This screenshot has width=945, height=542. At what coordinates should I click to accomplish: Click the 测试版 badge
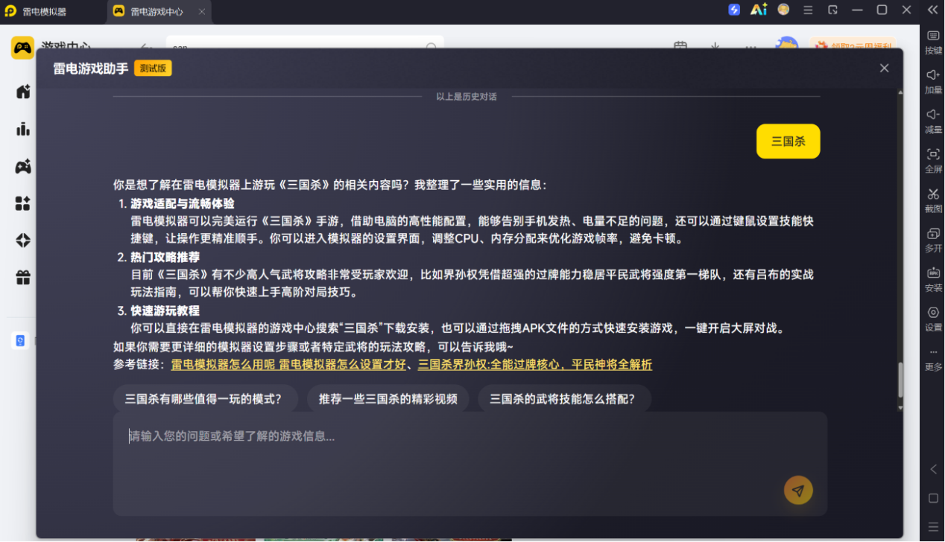coord(153,68)
